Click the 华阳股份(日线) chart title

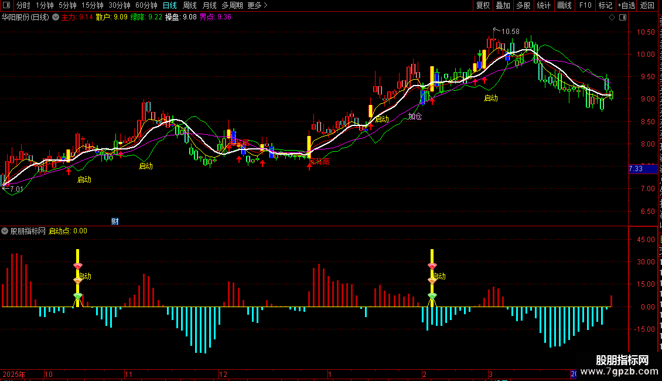[25, 18]
